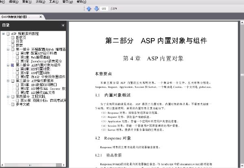
Task: Open bookmark 第5章 ASP内置组件
Action: [x=35, y=73]
